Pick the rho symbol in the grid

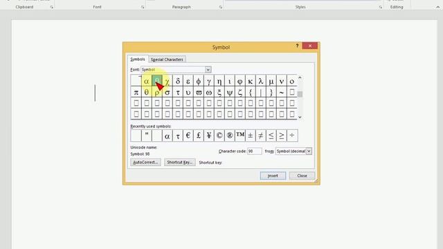[157, 92]
